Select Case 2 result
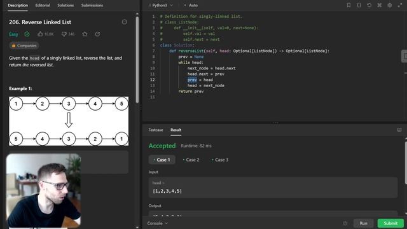This screenshot has width=407, height=229. click(x=191, y=160)
